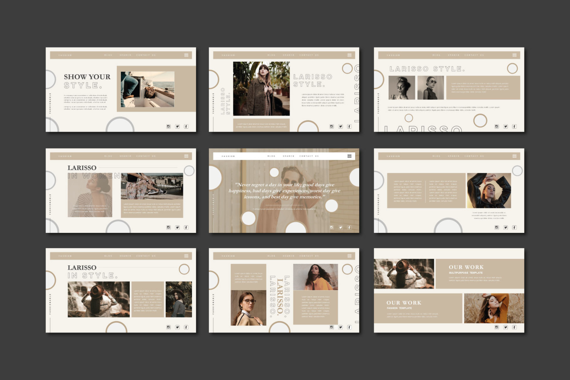Click Facebook icon on the 'Our Work' slide

[514, 327]
